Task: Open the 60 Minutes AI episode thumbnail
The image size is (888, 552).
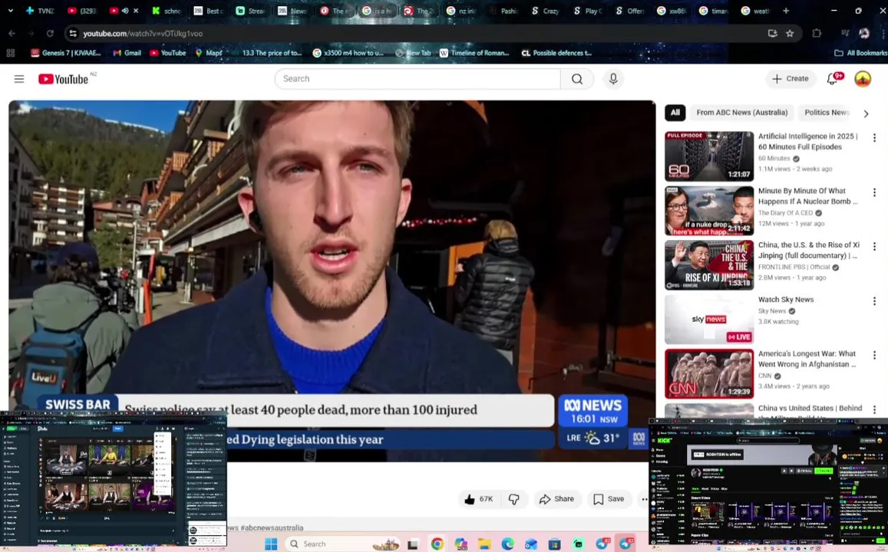Action: point(709,156)
